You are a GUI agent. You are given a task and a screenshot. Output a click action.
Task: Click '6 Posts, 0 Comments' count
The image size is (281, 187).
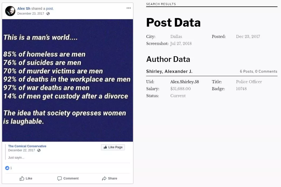pos(258,72)
